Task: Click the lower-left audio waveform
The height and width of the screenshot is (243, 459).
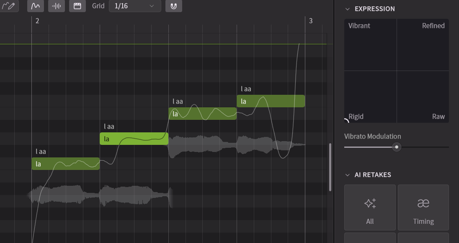Action: pos(100,195)
